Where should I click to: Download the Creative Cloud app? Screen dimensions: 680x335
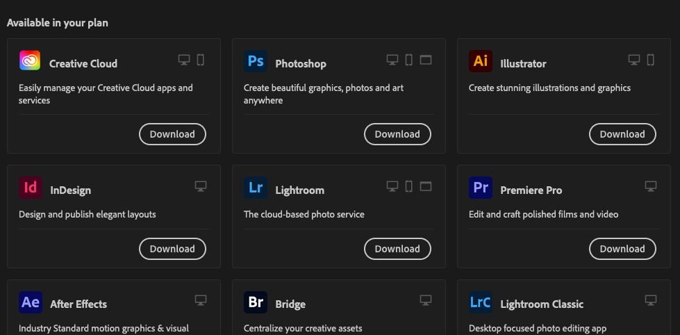point(172,134)
